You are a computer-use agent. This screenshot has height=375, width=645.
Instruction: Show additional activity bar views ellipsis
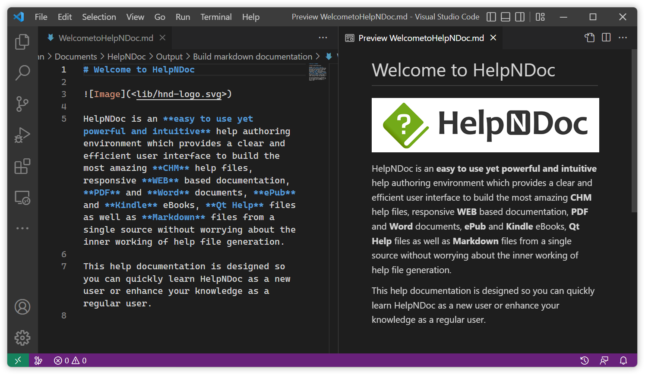point(22,228)
